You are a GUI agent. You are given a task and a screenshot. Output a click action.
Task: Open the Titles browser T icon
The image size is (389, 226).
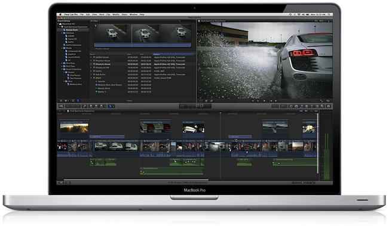click(312, 106)
